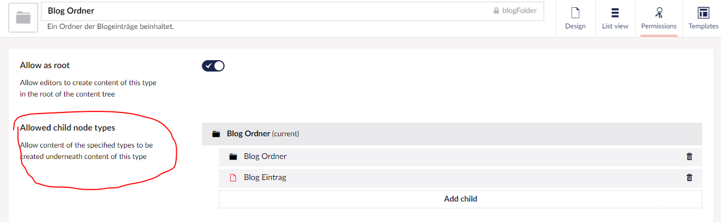The width and height of the screenshot is (721, 222).
Task: Click the red document icon of Blog Eintrag
Action: pos(233,178)
